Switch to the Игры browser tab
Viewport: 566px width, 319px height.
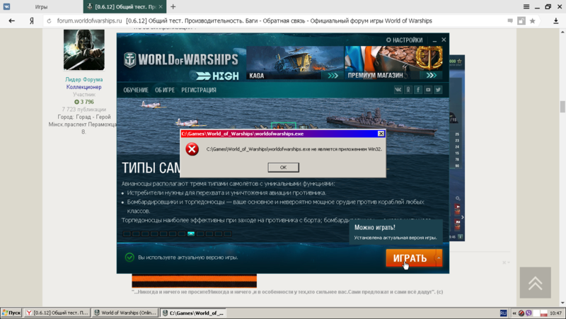[41, 7]
